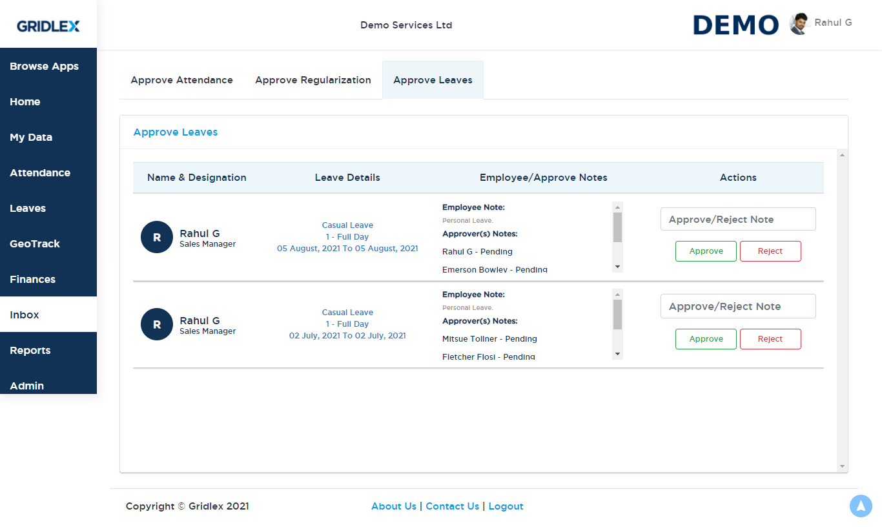Image resolution: width=882 pixels, height=527 pixels.
Task: Click scroll-up arrow in 02 July notes
Action: pos(618,294)
